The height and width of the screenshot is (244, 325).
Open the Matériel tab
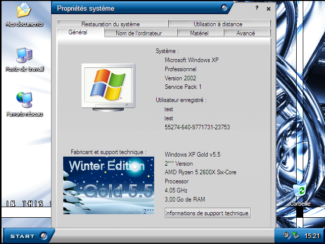point(201,33)
